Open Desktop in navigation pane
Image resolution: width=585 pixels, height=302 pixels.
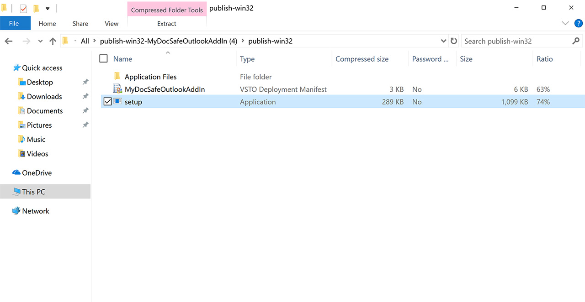point(40,82)
